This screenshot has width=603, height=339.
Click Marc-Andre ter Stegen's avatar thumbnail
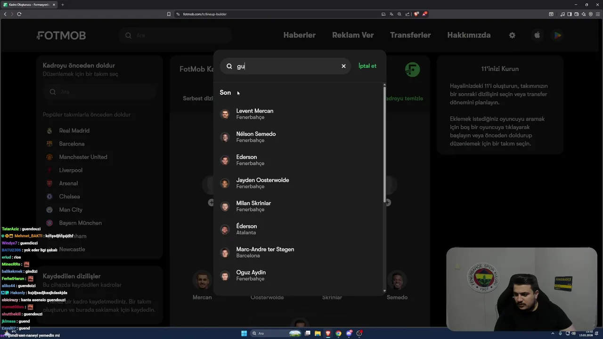pyautogui.click(x=225, y=252)
